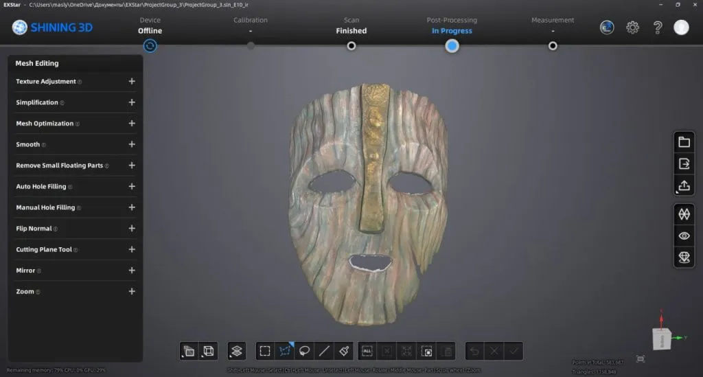Viewport: 703px width, 377px height.
Task: Click the orientation cube in the viewport
Action: coord(661,339)
